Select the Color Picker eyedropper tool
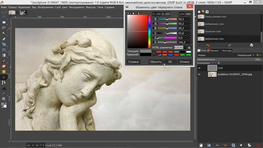The width and height of the screenshot is (263, 148). (x=4, y=94)
